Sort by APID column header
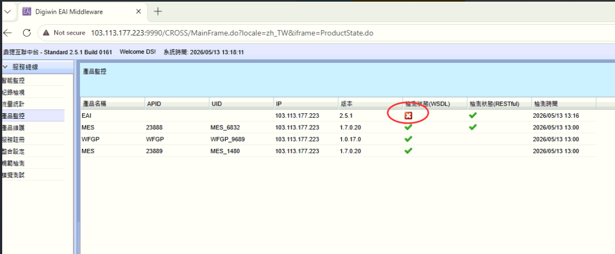This screenshot has width=615, height=254. pos(177,103)
